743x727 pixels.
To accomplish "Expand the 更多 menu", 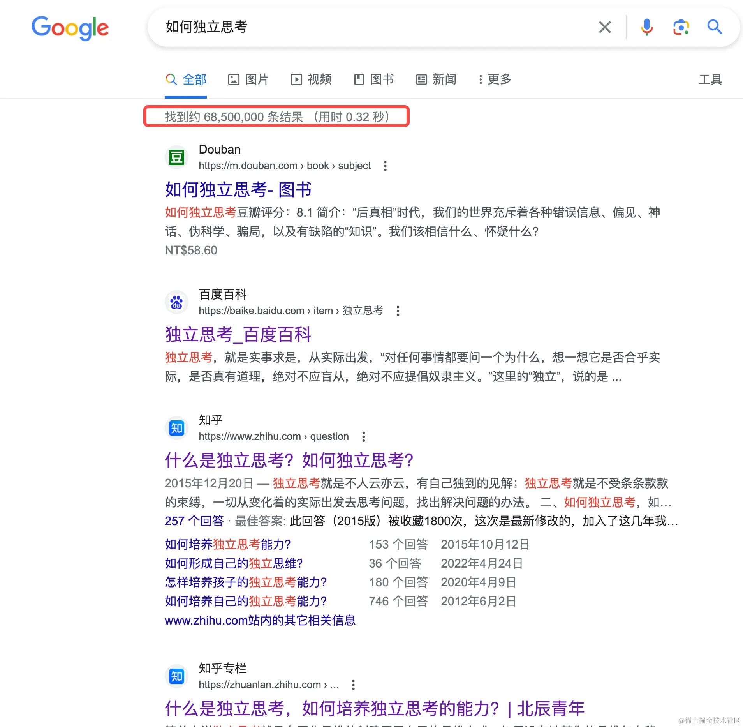I will click(x=495, y=79).
